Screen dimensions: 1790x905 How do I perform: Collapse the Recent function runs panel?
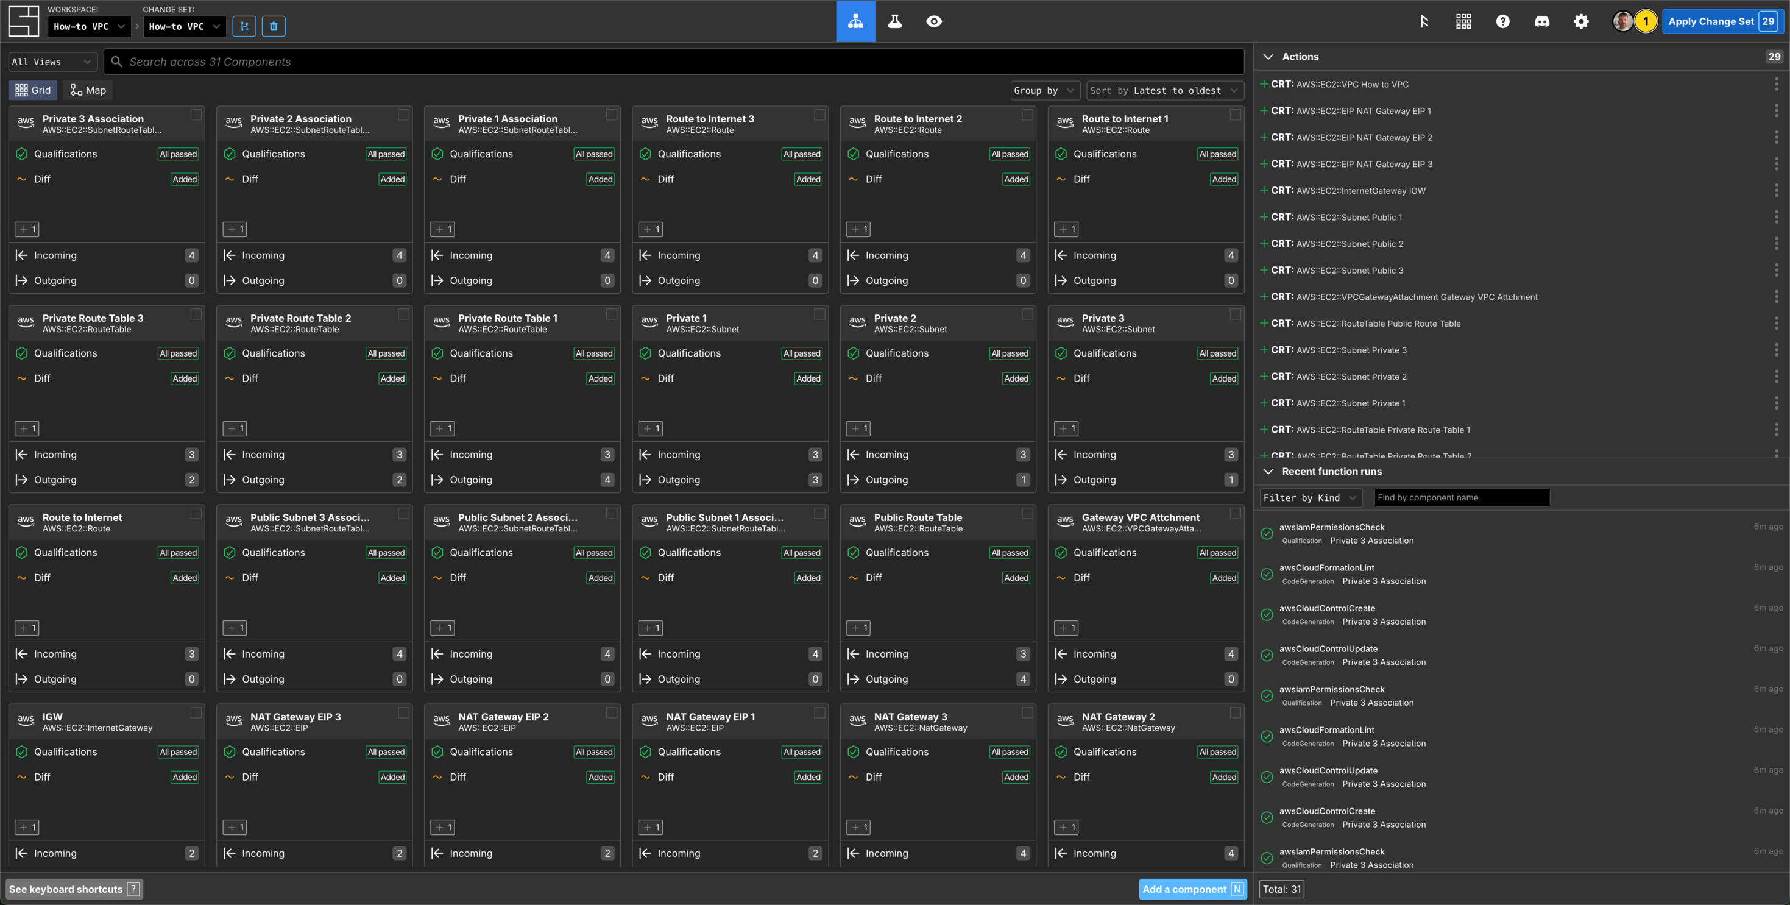tap(1268, 471)
